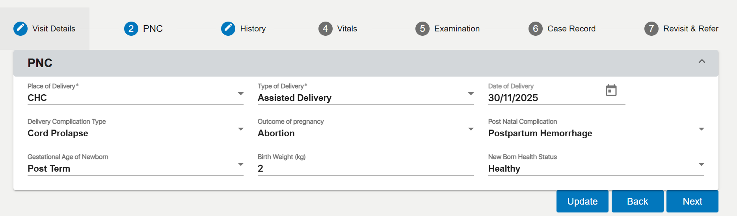Collapse the PNC panel with chevron

702,61
